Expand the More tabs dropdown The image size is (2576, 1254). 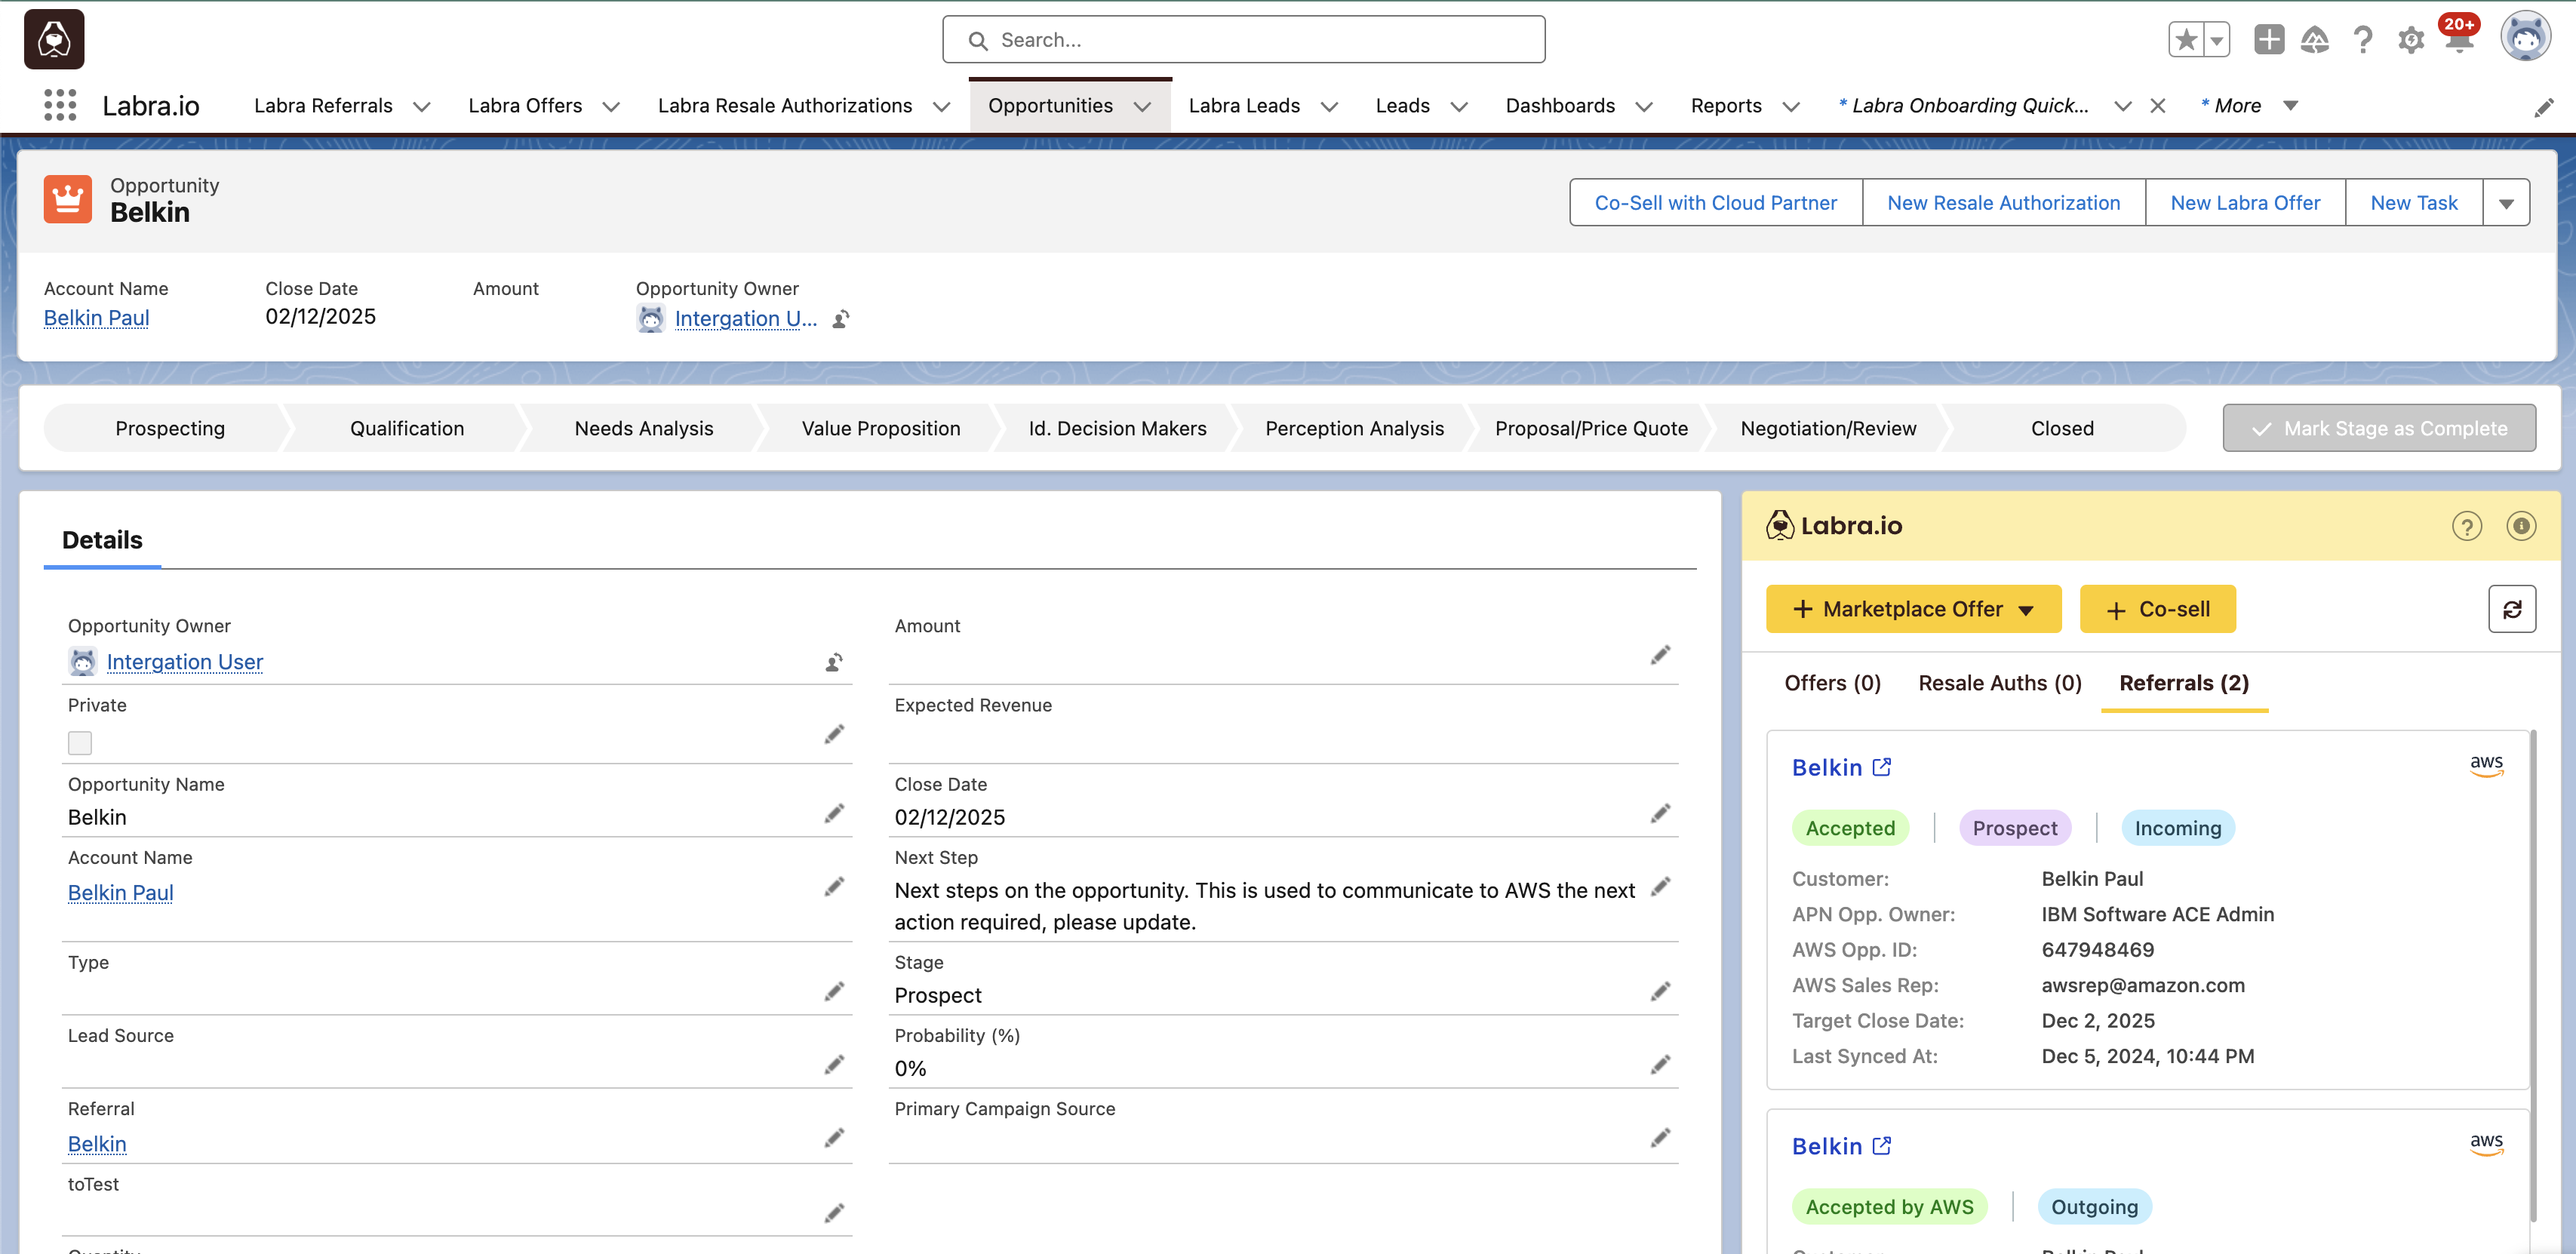click(x=2291, y=105)
